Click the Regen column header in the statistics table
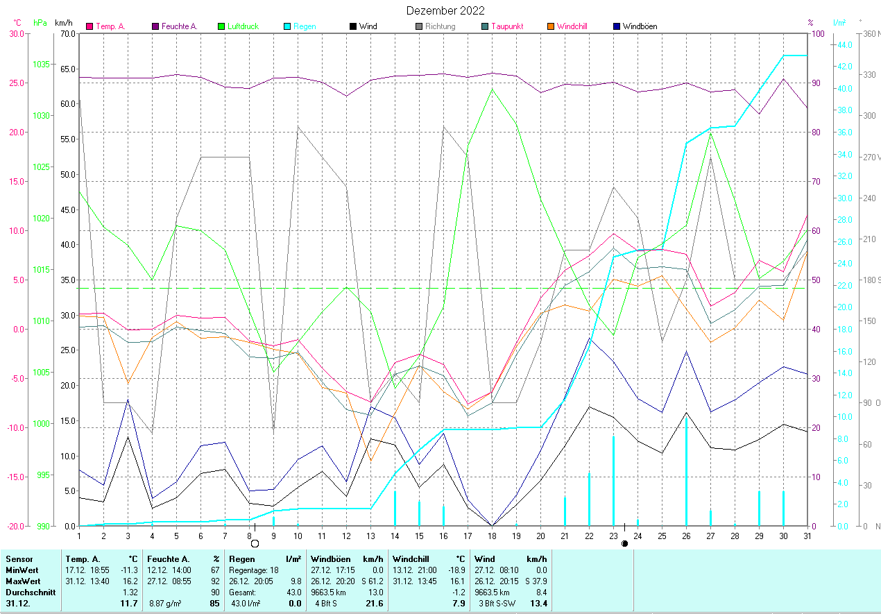 pos(240,558)
